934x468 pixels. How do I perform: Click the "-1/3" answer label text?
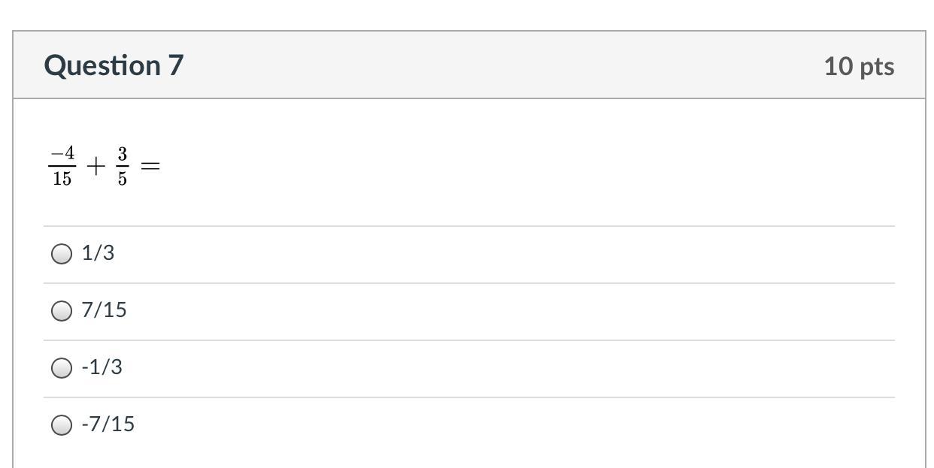click(x=102, y=367)
